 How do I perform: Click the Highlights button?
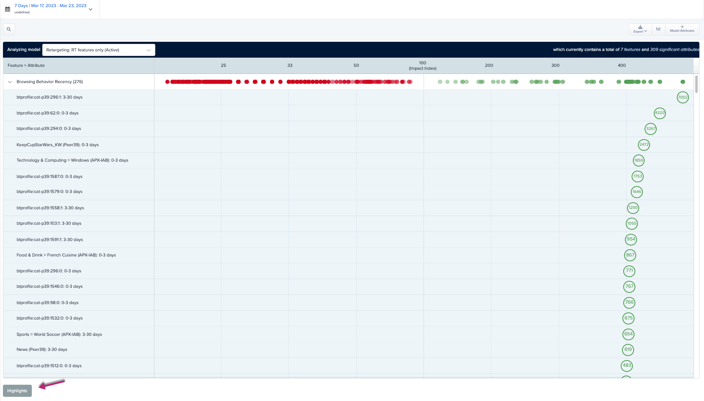(17, 391)
